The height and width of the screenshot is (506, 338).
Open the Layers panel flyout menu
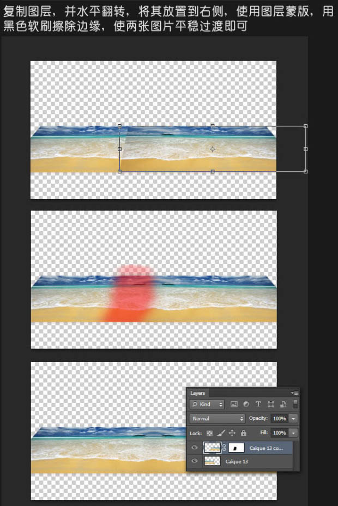point(294,393)
